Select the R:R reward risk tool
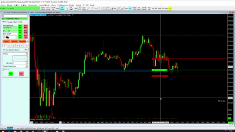Image resolution: width=235 pixels, height=132 pixels. 115,8
